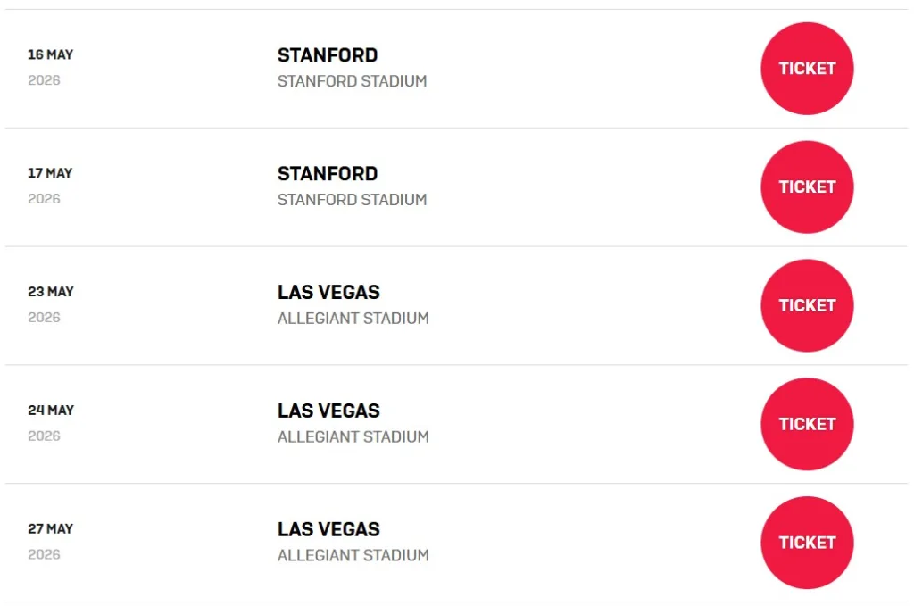The height and width of the screenshot is (606, 914).
Task: Select LAS VEGAS heading on 27 May row
Action: point(328,530)
